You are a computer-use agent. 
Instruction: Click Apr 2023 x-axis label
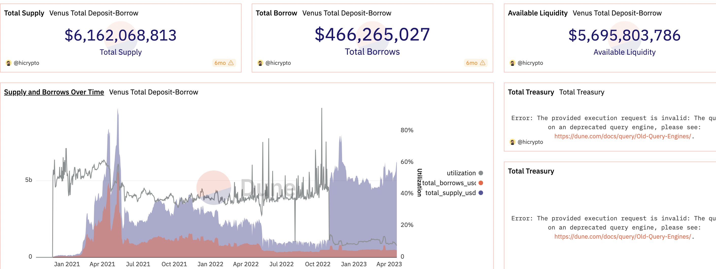(x=389, y=264)
